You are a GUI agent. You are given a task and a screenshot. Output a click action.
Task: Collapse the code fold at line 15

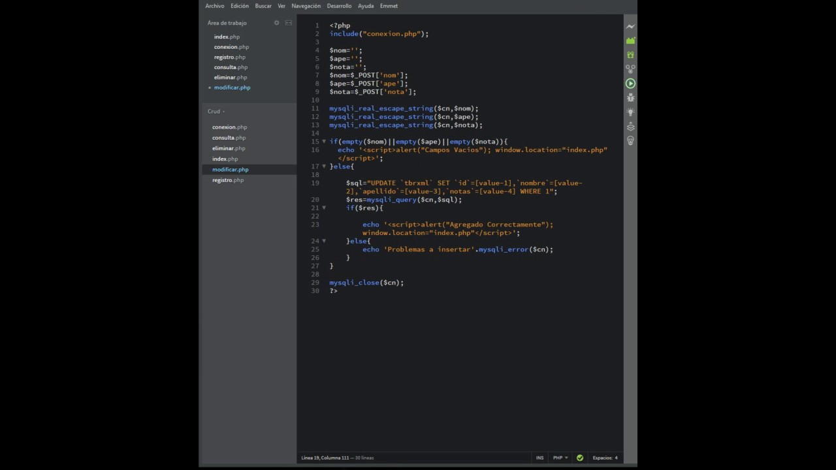324,142
